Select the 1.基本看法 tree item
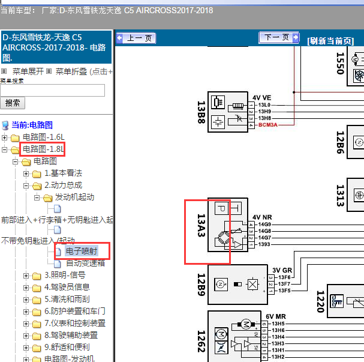Image resolution: width=364 pixels, height=362 pixels. 63,173
